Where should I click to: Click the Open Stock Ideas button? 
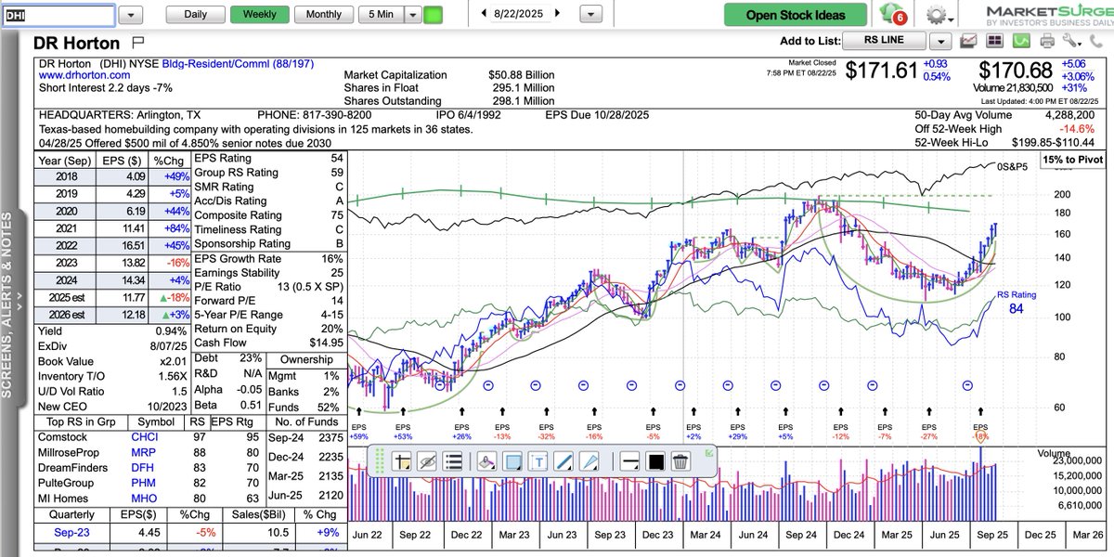[x=796, y=15]
